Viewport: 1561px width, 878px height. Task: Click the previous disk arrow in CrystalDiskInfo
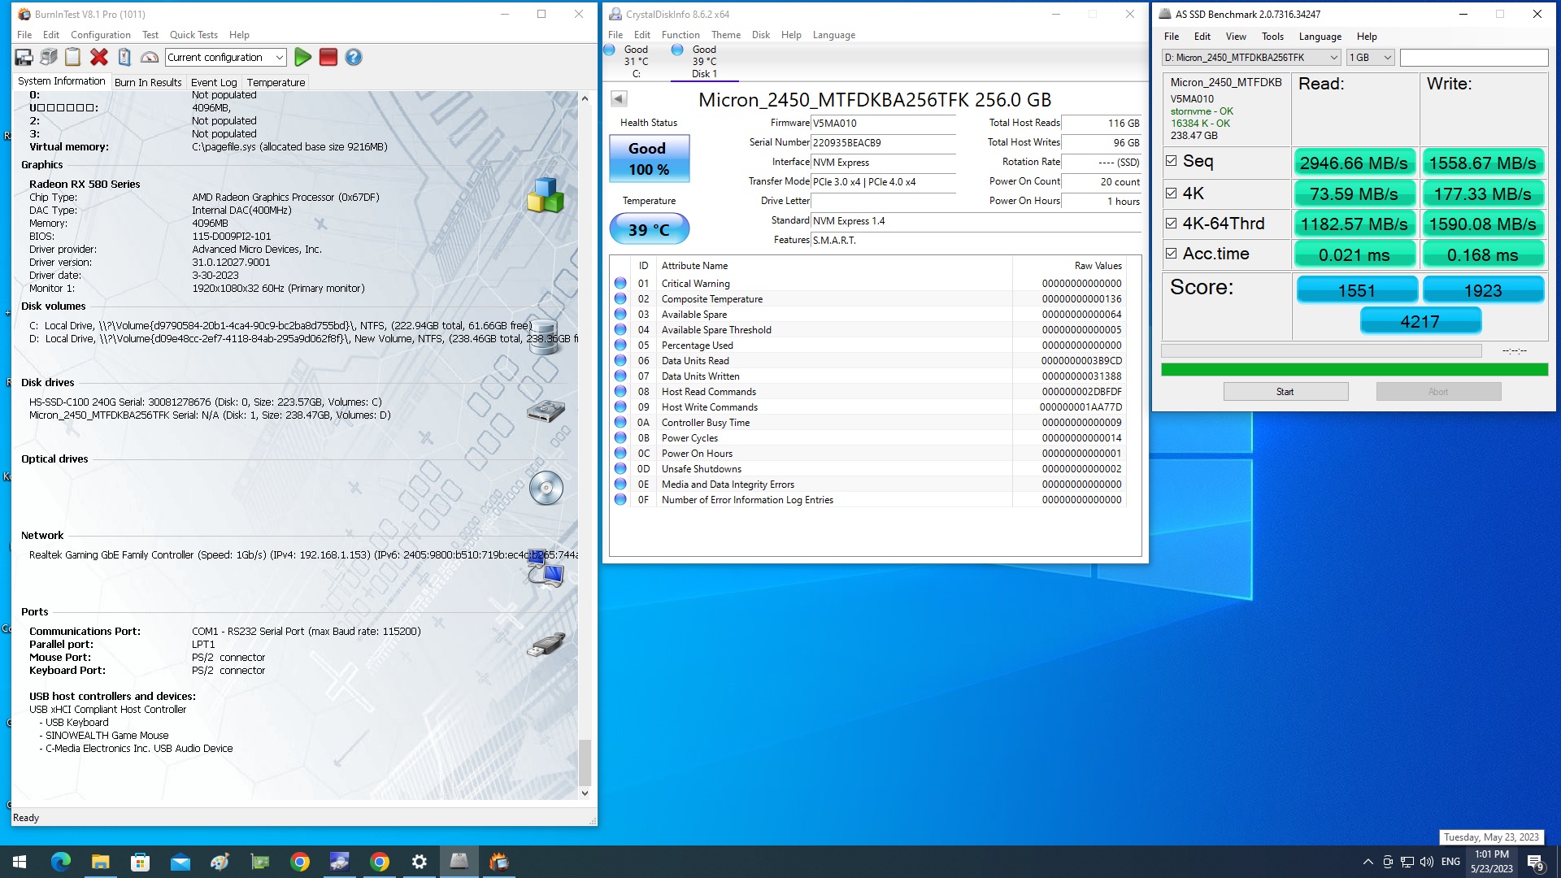coord(619,98)
